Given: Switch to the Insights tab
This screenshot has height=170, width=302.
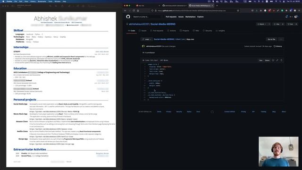Looking at the screenshot, I should [220, 31].
